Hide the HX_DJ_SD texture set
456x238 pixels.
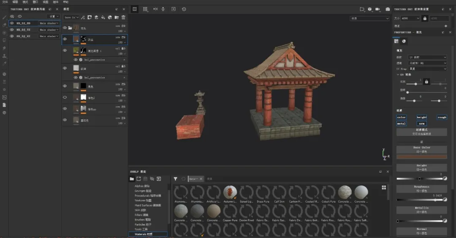click(x=12, y=23)
